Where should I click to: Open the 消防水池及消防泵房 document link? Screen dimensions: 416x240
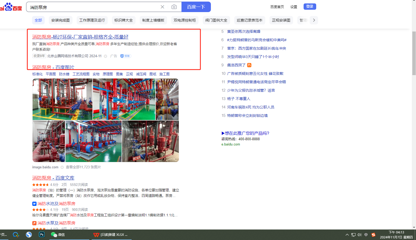point(56,204)
